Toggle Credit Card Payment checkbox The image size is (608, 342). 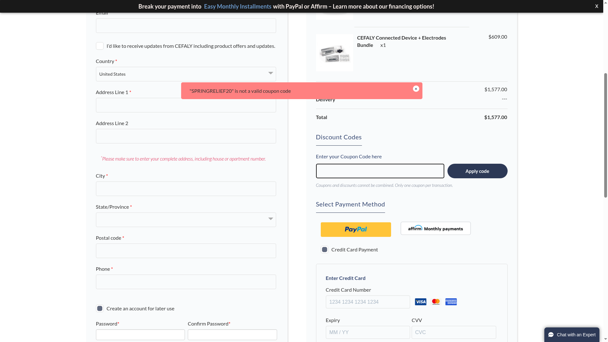[x=324, y=250]
